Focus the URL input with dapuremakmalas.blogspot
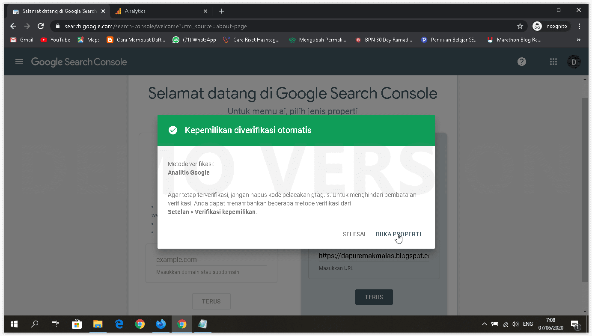 [x=374, y=256]
